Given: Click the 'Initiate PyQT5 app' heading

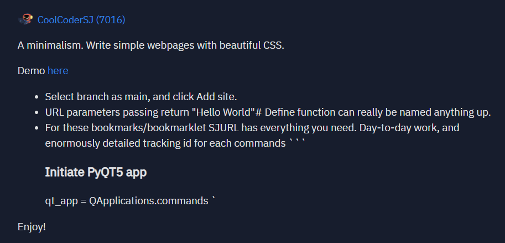Looking at the screenshot, I should (x=96, y=172).
